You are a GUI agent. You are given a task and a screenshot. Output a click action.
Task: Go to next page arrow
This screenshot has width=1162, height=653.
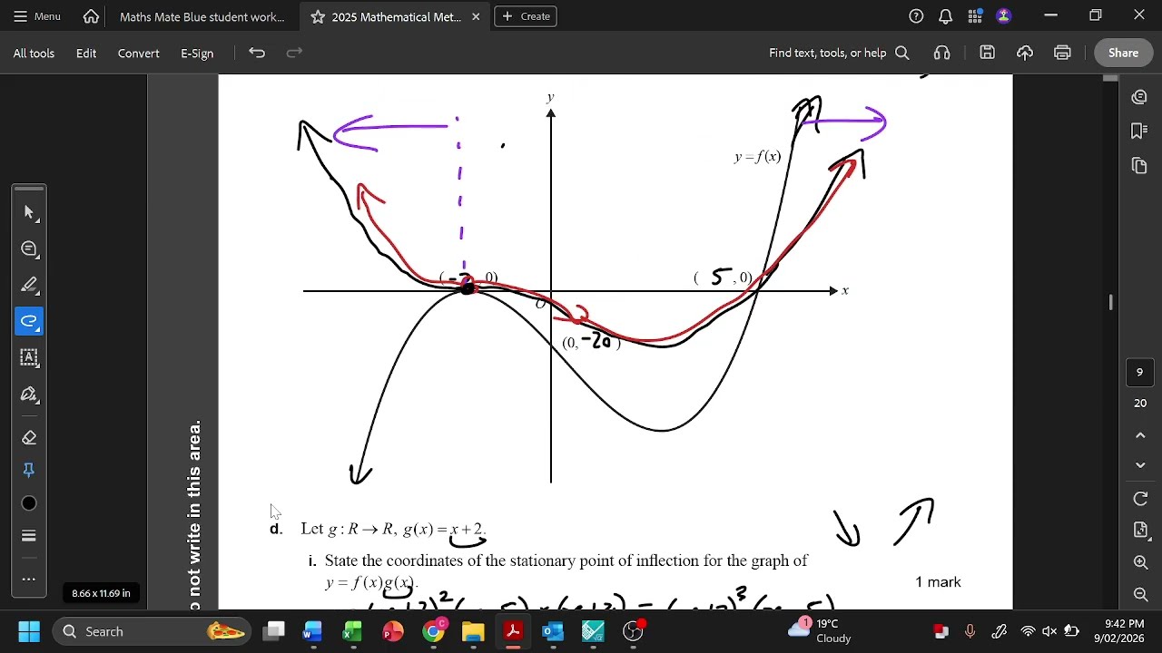[1141, 464]
